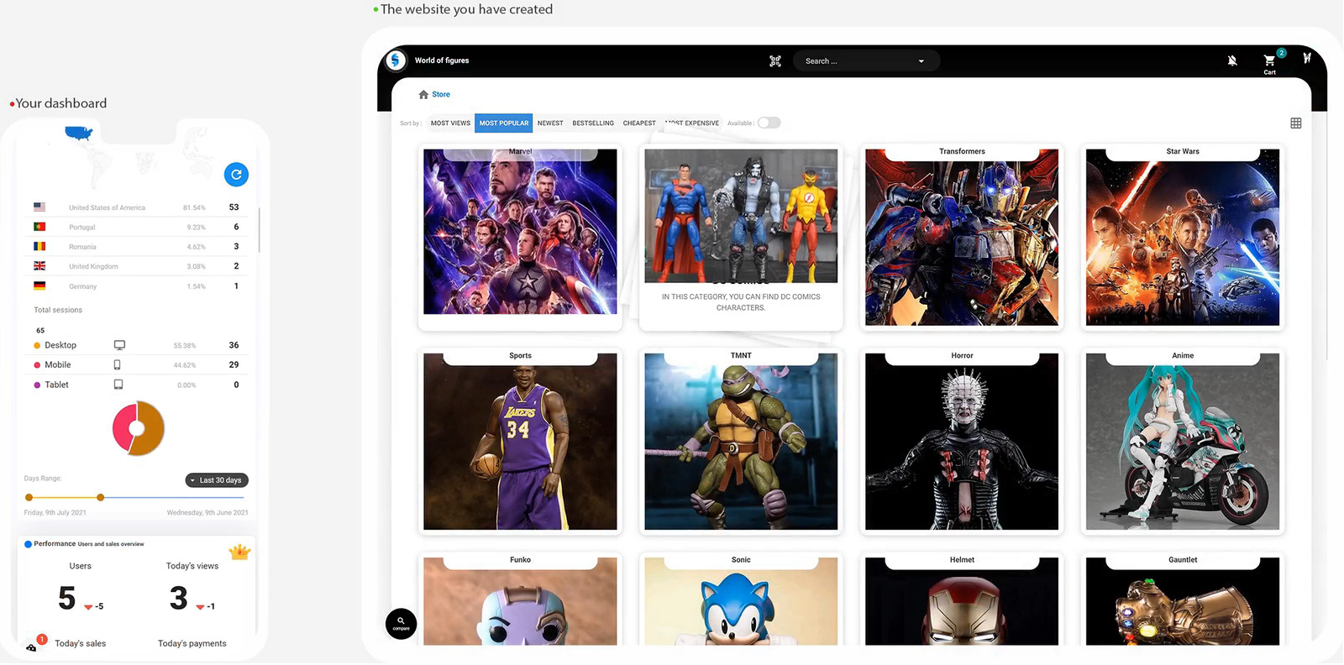Expand the Search dropdown arrow

pos(921,61)
